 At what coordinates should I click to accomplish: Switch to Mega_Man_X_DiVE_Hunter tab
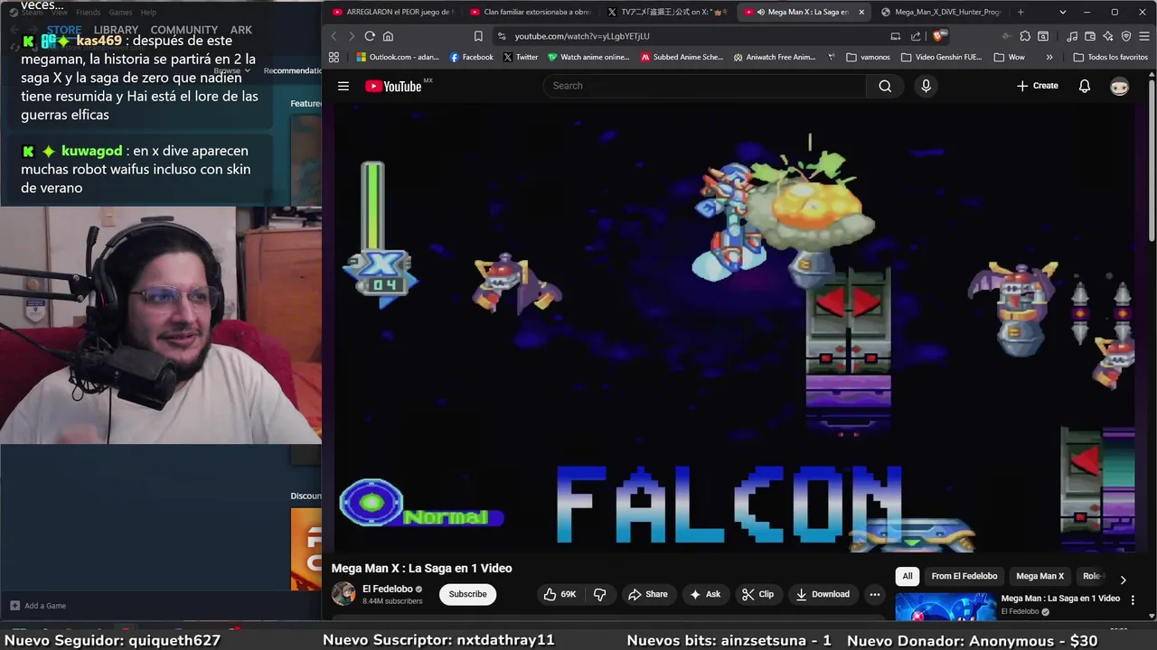[x=940, y=12]
